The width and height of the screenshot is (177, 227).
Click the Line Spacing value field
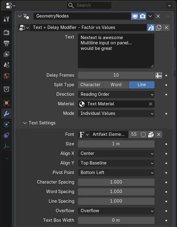(x=116, y=201)
